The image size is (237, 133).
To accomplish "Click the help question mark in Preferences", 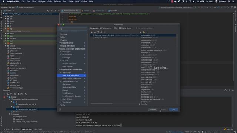I will (60, 110).
